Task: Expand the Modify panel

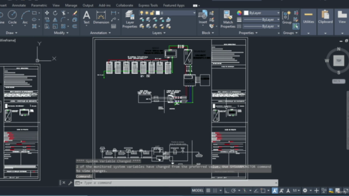Action: tap(61, 33)
